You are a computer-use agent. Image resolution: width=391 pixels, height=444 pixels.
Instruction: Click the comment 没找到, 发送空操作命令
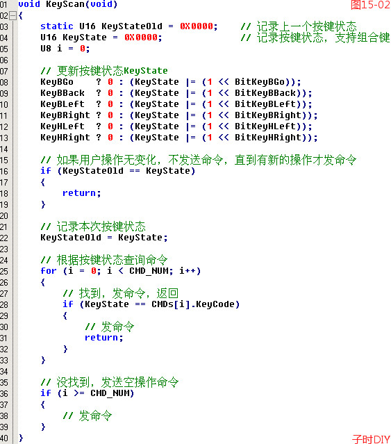click(x=110, y=382)
